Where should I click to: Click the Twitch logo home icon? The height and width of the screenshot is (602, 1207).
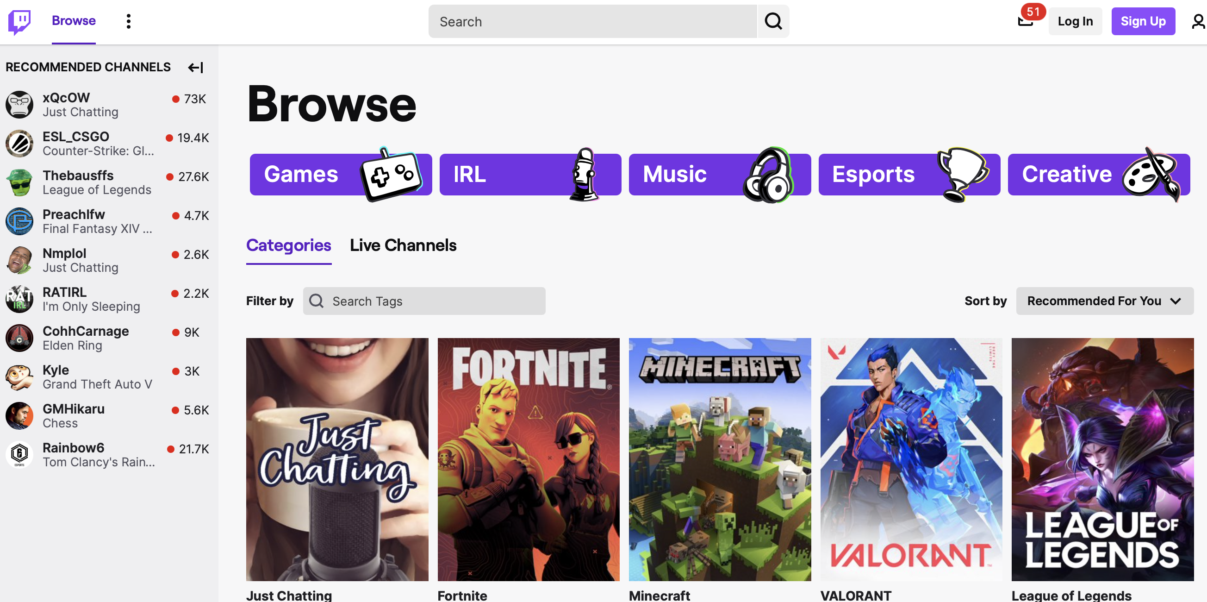tap(19, 22)
